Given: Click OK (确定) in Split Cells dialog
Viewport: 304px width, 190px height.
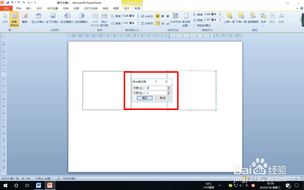Looking at the screenshot, I should [145, 98].
